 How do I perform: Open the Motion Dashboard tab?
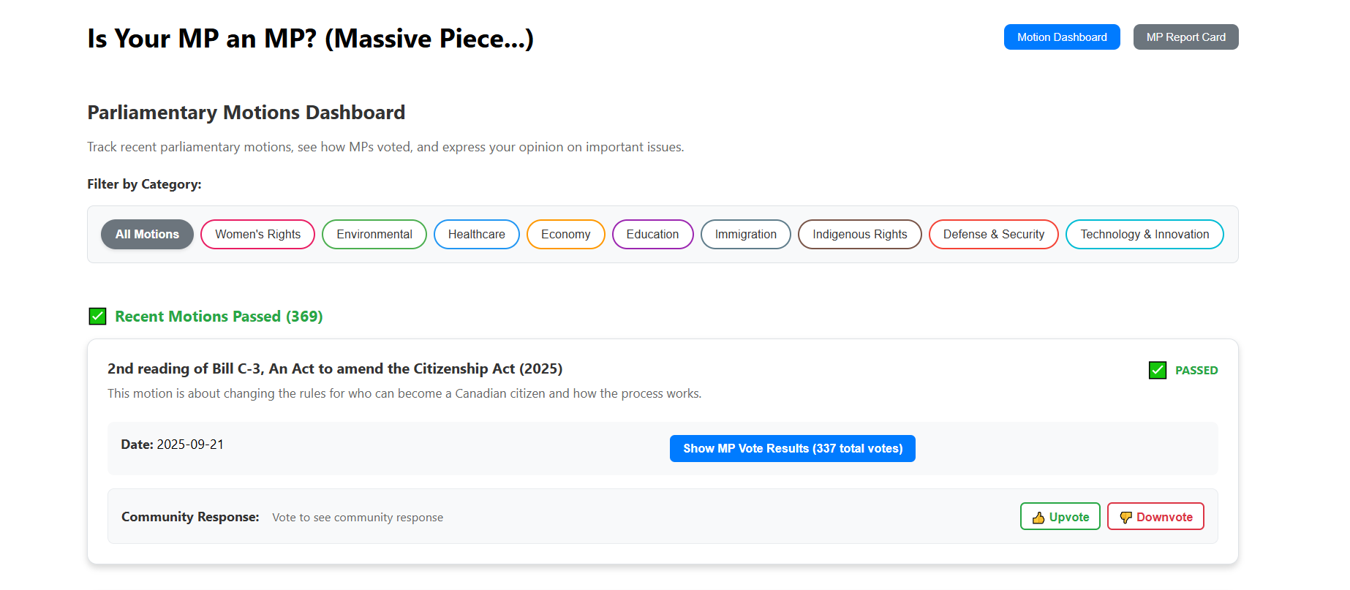1061,37
